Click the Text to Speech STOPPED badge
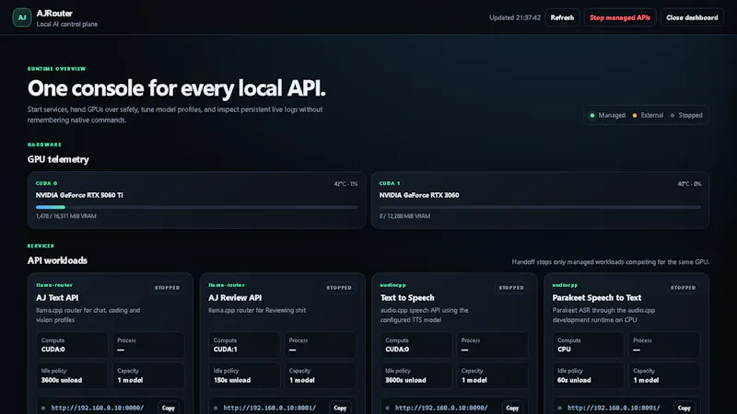Screen dimensions: 737x414 [x=511, y=288]
